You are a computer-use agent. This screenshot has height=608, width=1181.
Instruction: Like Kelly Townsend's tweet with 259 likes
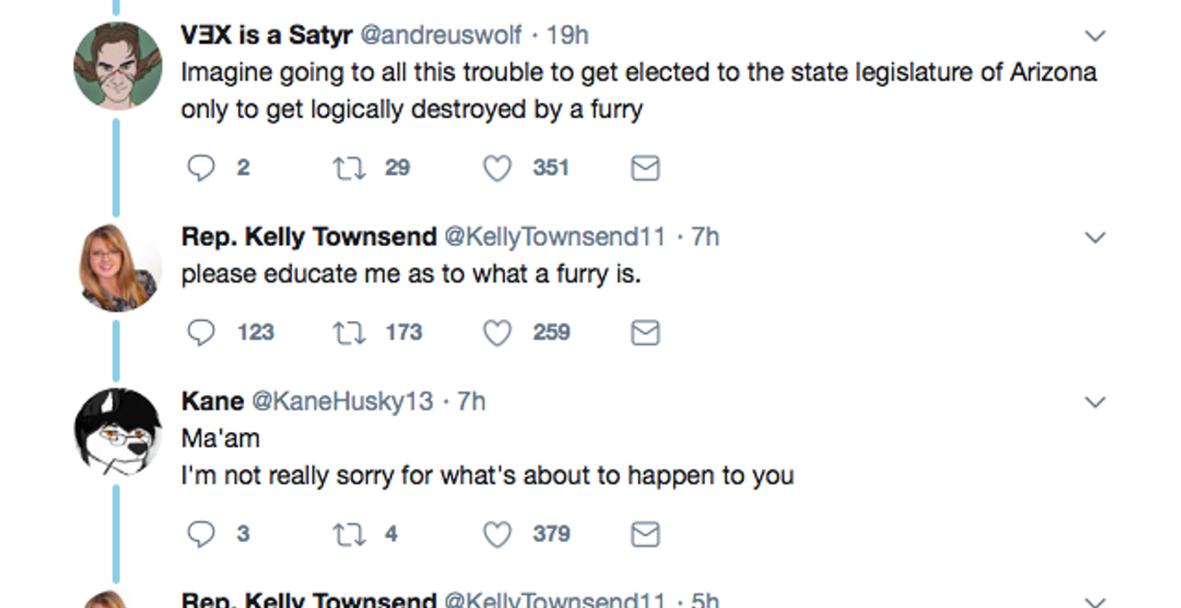click(x=497, y=333)
